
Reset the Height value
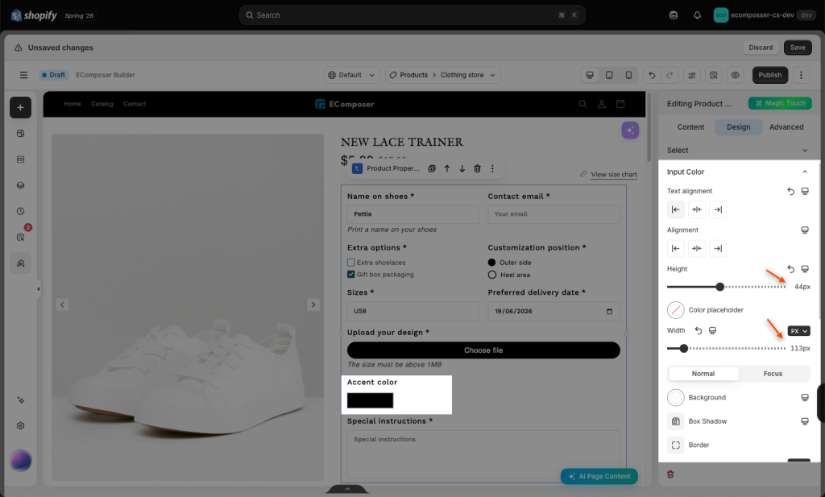click(791, 269)
